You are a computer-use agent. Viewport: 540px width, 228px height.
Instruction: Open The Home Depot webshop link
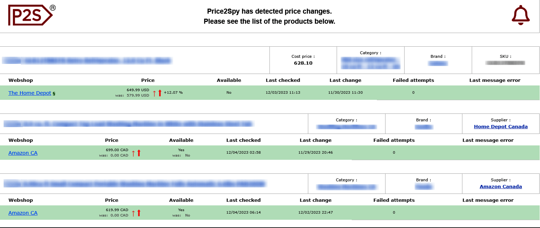(30, 93)
